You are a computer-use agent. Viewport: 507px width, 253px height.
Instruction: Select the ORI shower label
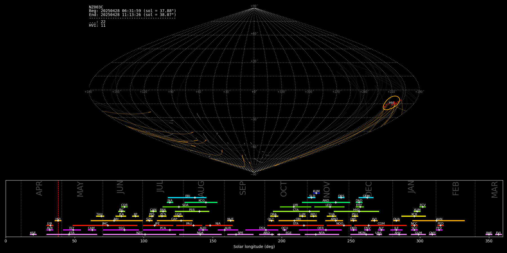298,219
